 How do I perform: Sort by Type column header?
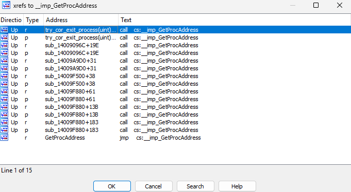pyautogui.click(x=34, y=20)
